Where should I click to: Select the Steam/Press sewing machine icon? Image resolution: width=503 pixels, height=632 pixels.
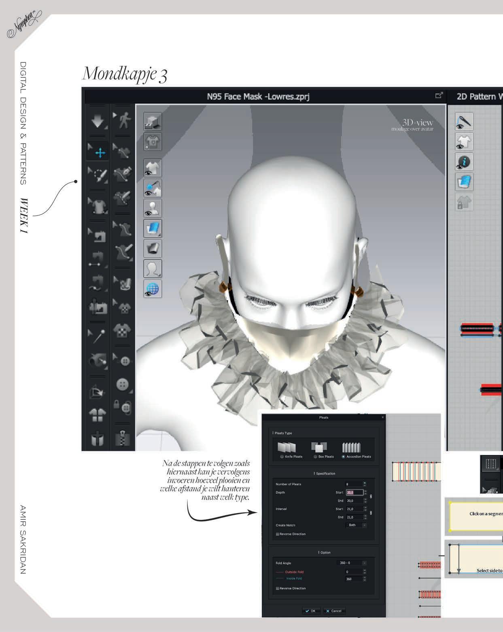(98, 307)
